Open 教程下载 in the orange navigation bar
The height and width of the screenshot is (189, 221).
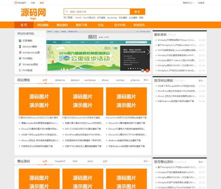[x=82, y=25]
